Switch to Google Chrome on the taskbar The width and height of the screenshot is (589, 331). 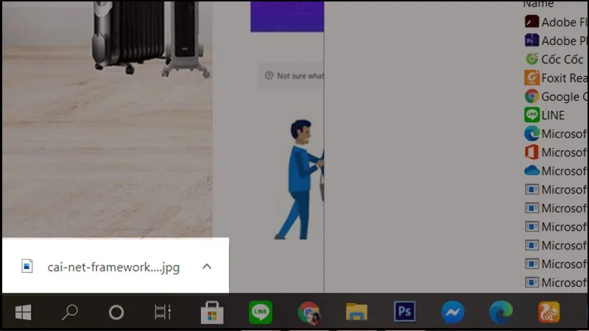[x=308, y=313]
